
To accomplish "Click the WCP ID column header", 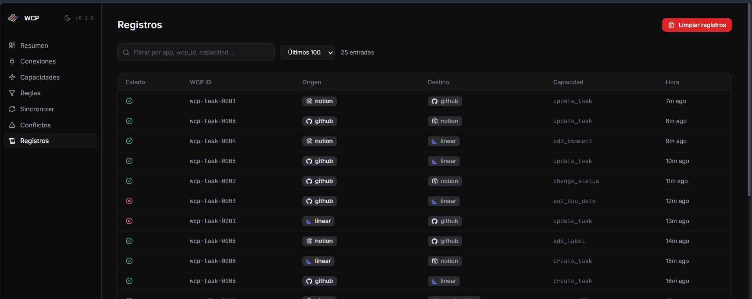I will (200, 82).
